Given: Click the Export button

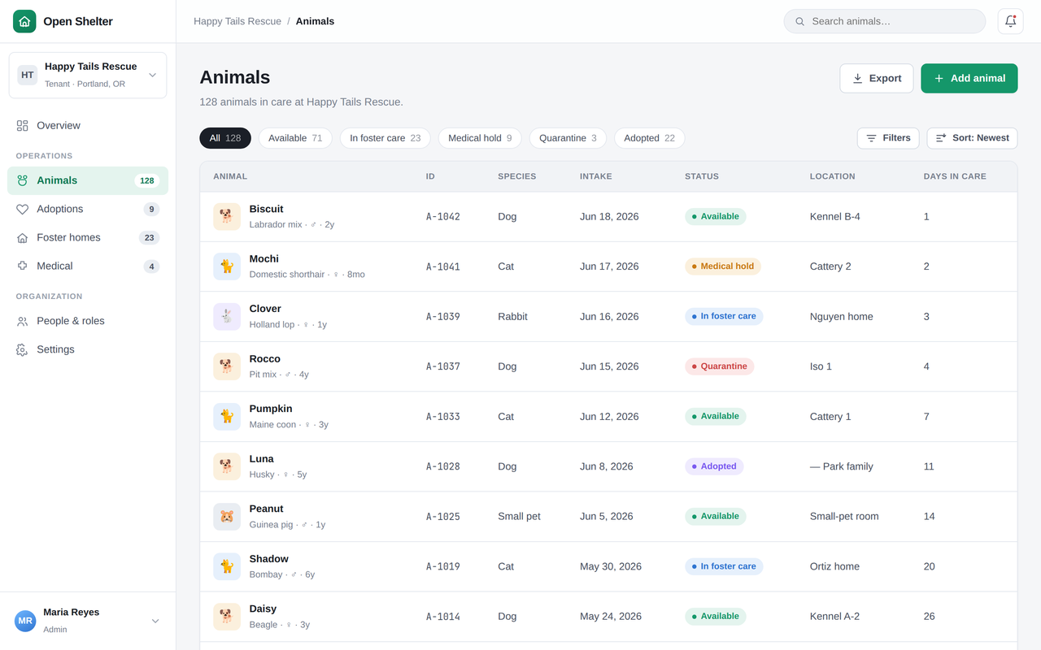Looking at the screenshot, I should pos(877,78).
